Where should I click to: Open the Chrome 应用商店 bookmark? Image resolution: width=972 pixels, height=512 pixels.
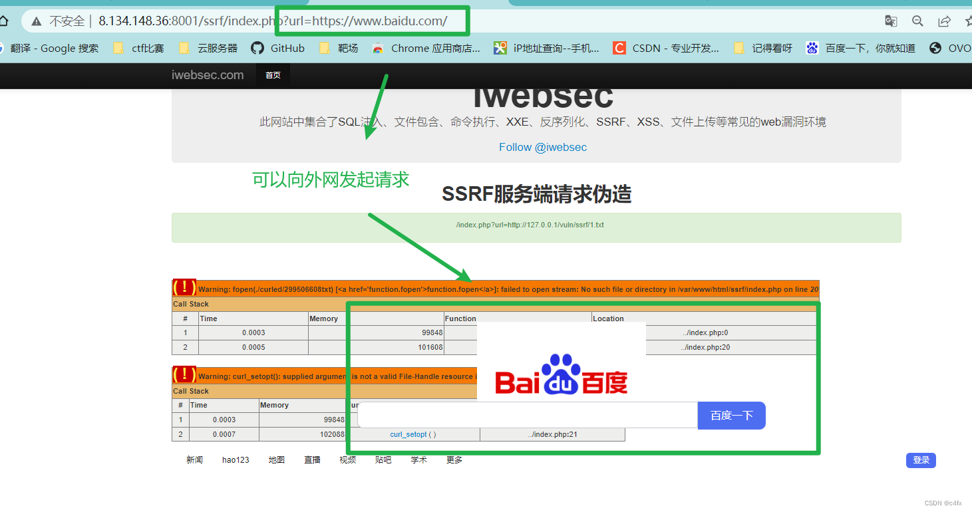[x=426, y=48]
